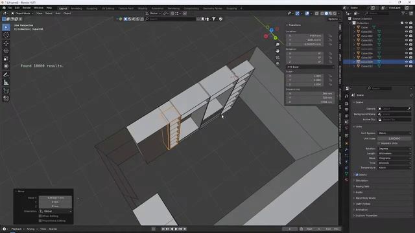Select the Cursor tool
This screenshot has width=415, height=233.
point(6,35)
